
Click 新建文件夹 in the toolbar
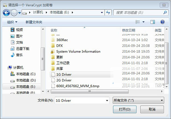coord(34,22)
